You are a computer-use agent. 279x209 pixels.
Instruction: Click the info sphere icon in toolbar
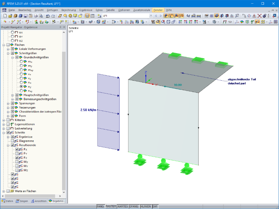[264, 16]
